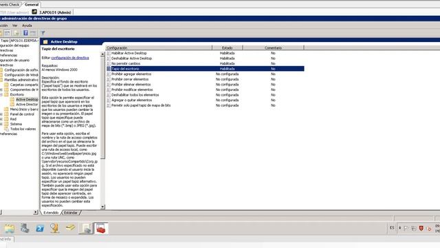Switch to the Estándar view tab

tap(71, 213)
